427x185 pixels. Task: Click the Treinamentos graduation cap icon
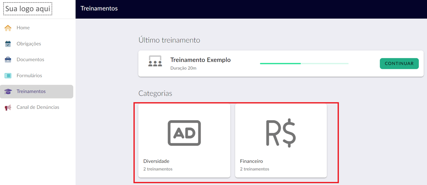click(8, 92)
